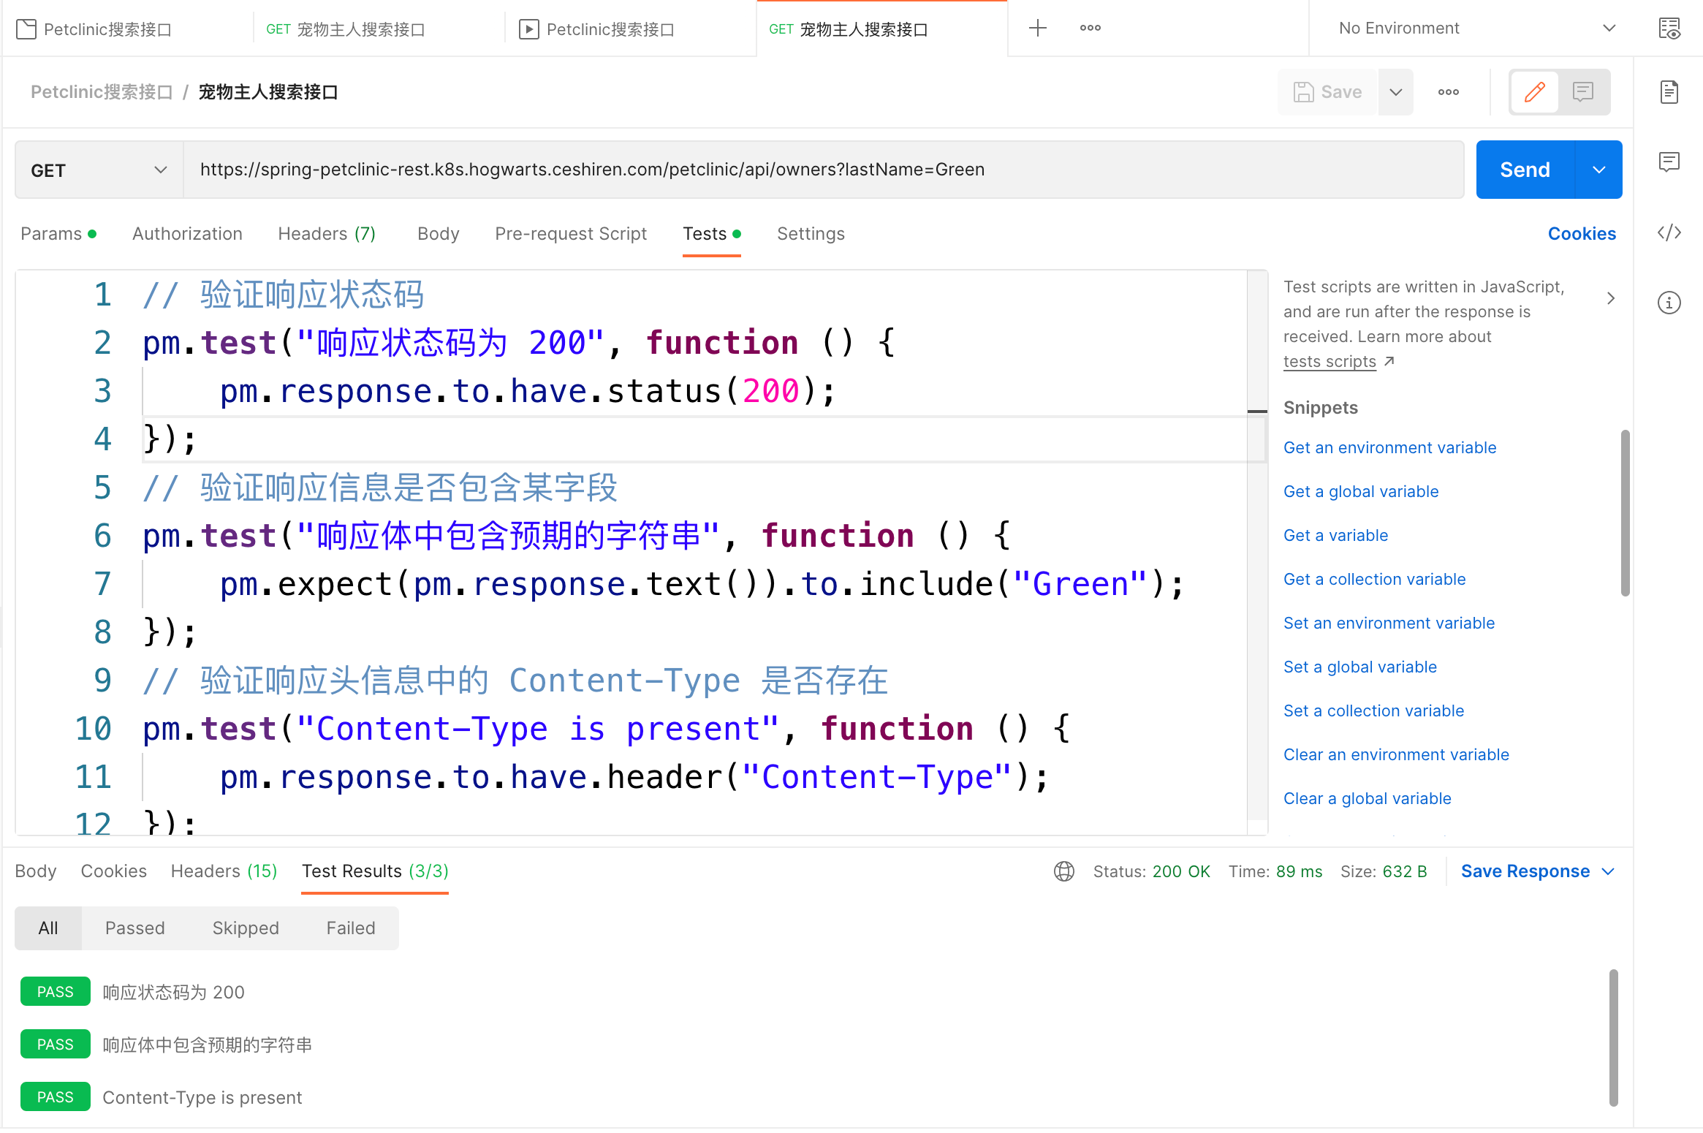Image resolution: width=1703 pixels, height=1133 pixels.
Task: Open the code snippet icon
Action: (x=1669, y=233)
